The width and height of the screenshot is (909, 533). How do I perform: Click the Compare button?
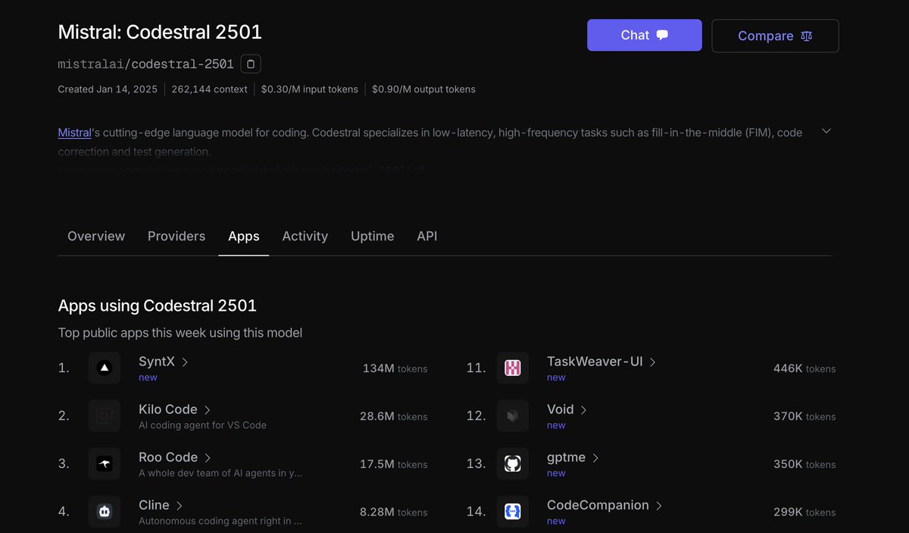click(x=775, y=36)
